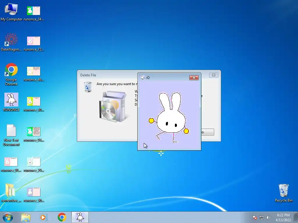Click the recycle bin icon in Delete File dialog

pyautogui.click(x=88, y=87)
